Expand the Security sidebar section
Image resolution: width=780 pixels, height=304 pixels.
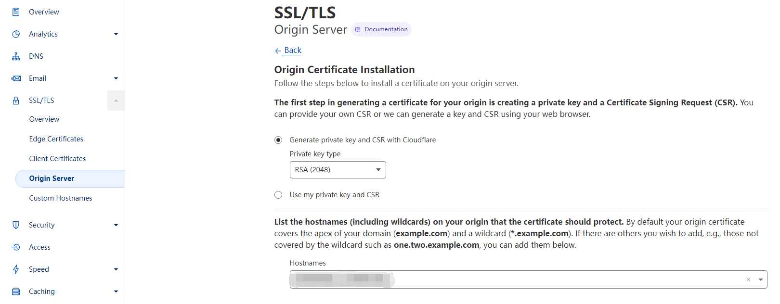[x=116, y=225]
